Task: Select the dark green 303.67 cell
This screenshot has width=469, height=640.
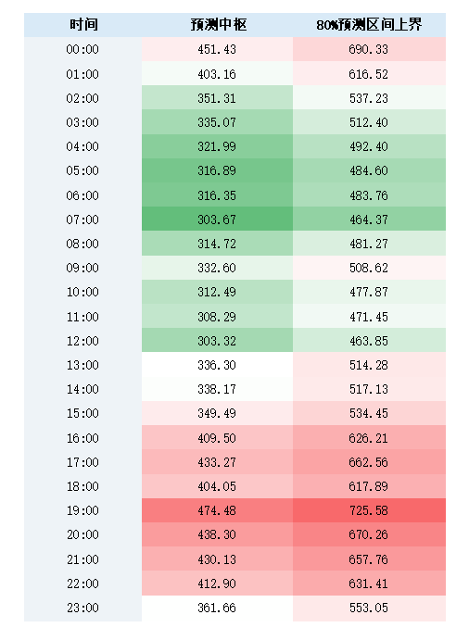Action: pos(217,220)
